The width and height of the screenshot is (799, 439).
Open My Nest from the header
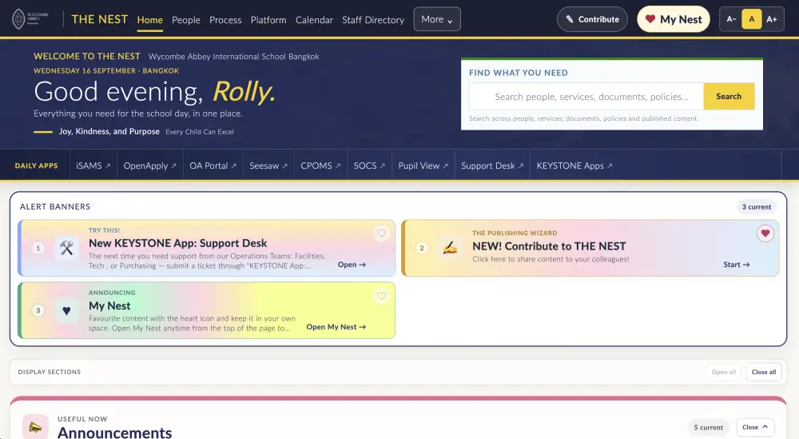(x=673, y=19)
